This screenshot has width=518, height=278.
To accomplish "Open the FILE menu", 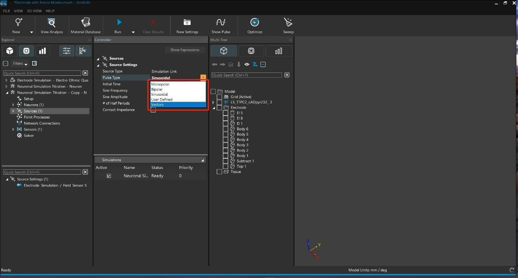I will tap(7, 11).
